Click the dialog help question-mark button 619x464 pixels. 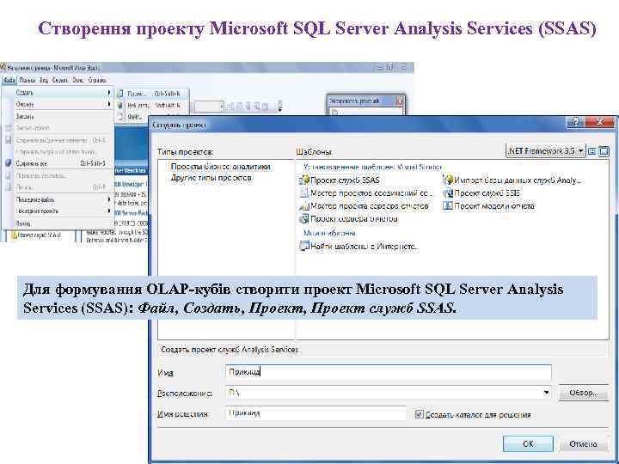click(x=576, y=122)
